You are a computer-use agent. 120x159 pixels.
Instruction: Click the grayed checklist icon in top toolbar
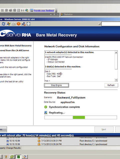click(6, 10)
